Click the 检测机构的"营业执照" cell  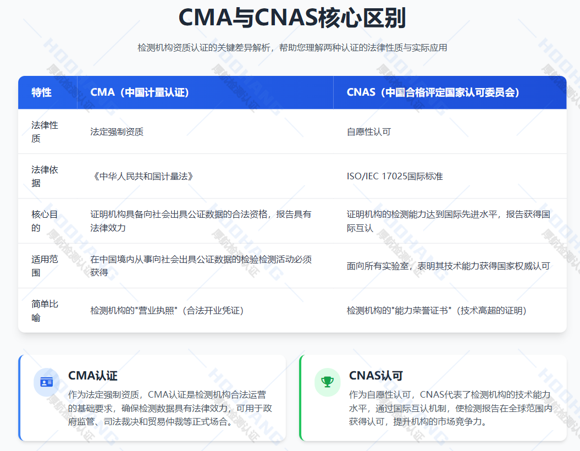click(x=167, y=311)
